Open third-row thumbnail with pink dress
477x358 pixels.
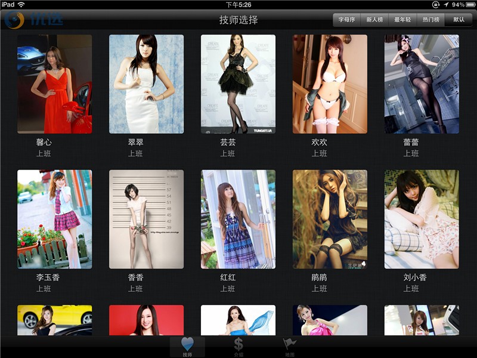[x=330, y=320]
